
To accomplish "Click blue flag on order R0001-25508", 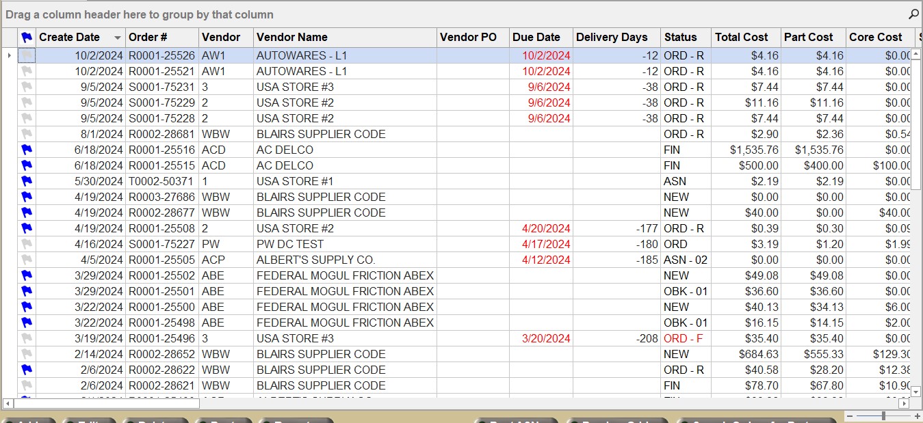I will tap(27, 228).
